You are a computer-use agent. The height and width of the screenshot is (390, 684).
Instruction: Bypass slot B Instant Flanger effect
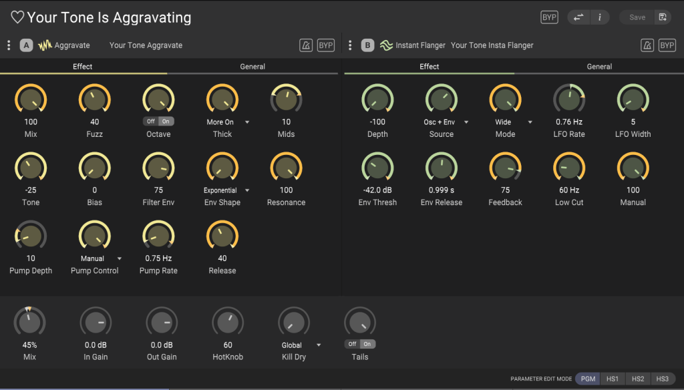click(x=667, y=45)
